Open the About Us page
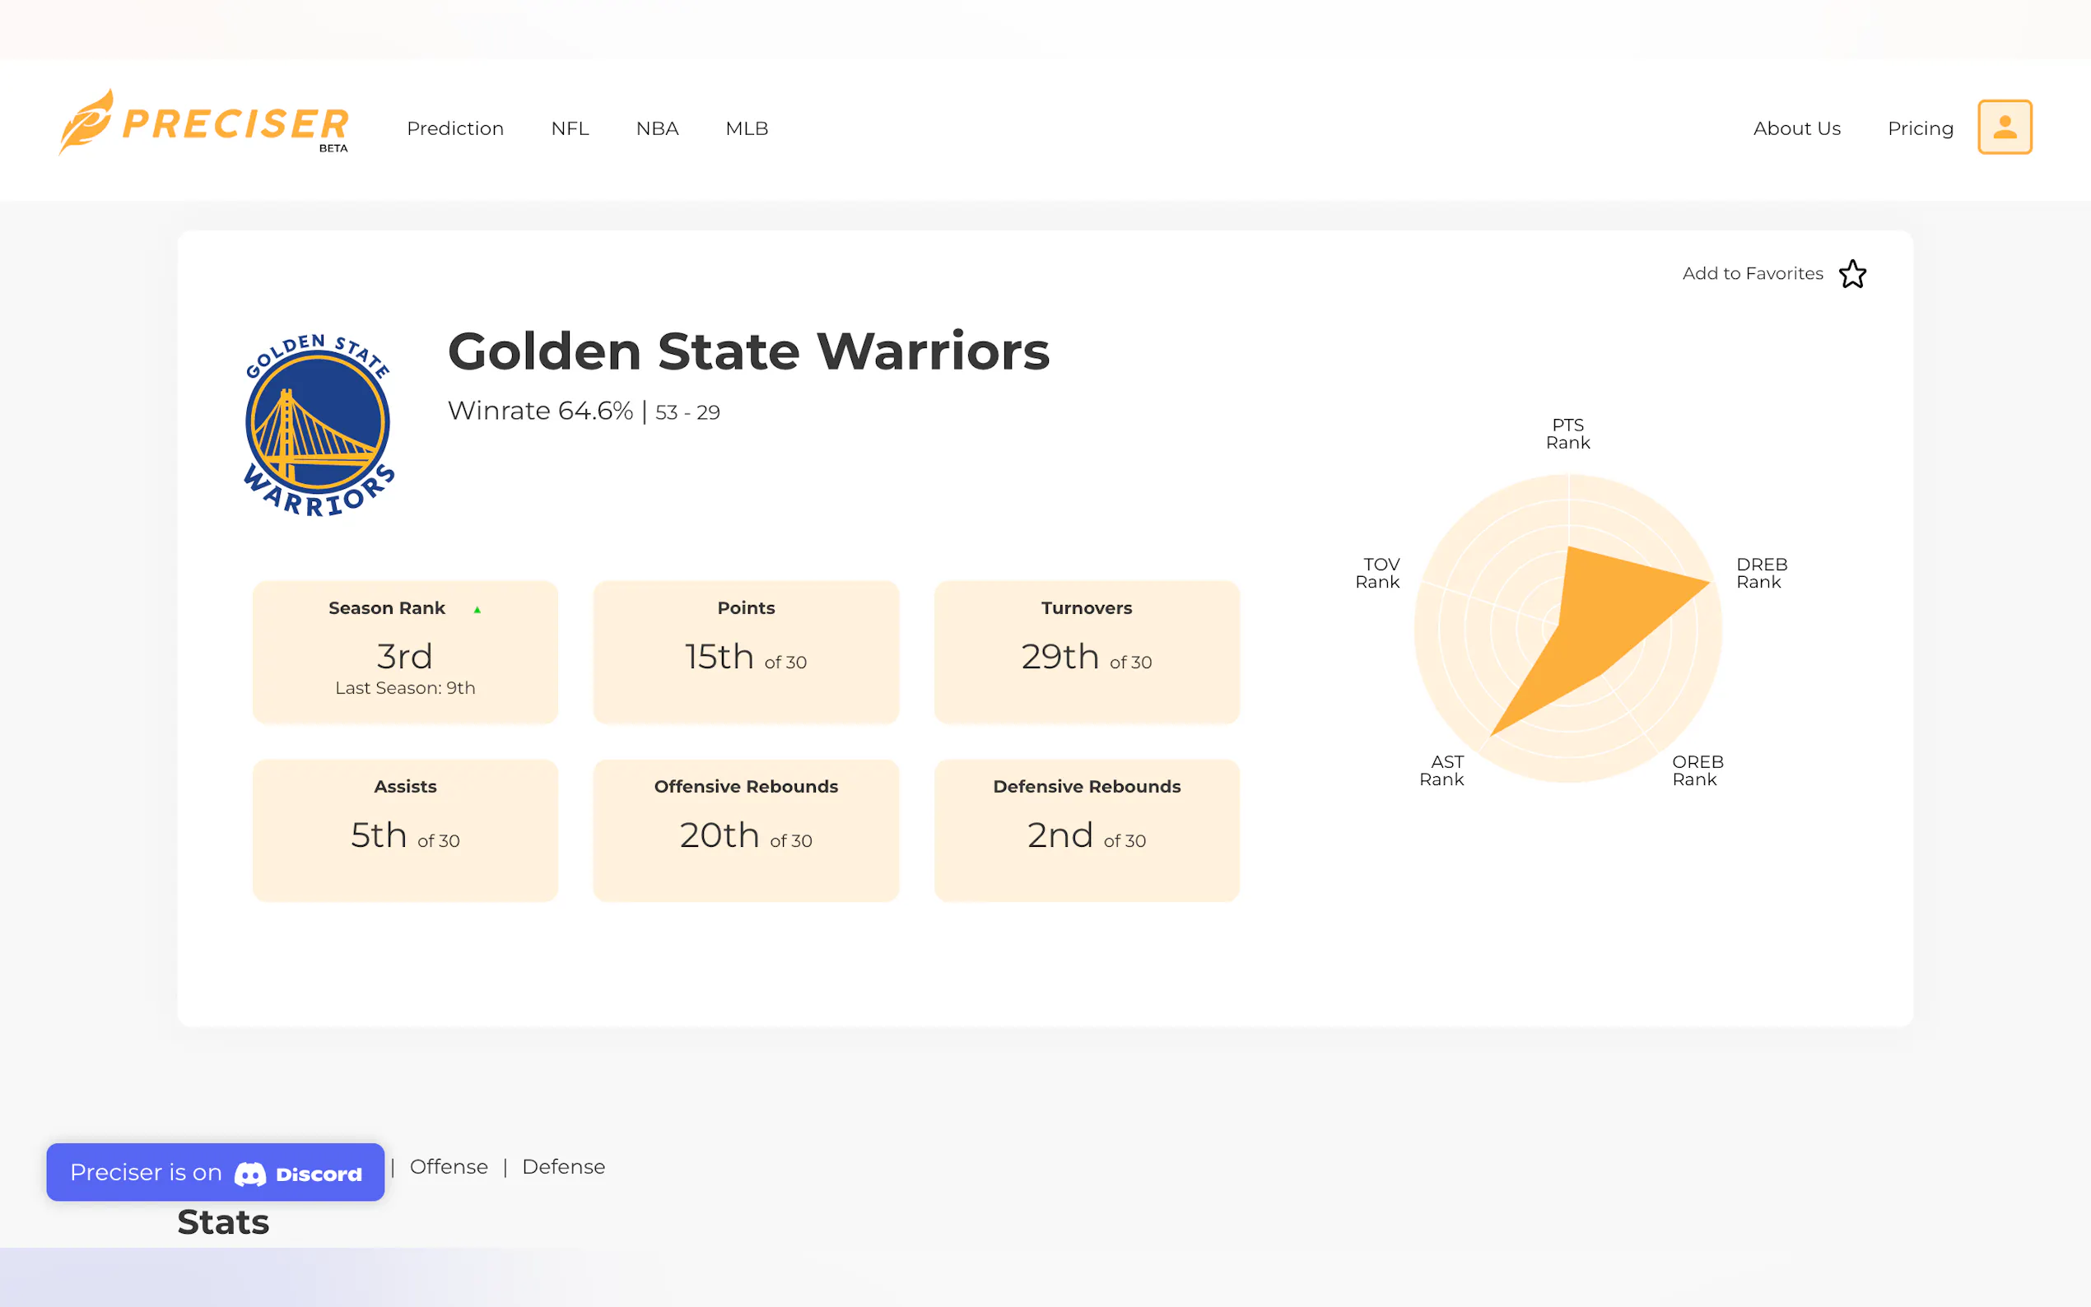The image size is (2091, 1307). 1796,128
